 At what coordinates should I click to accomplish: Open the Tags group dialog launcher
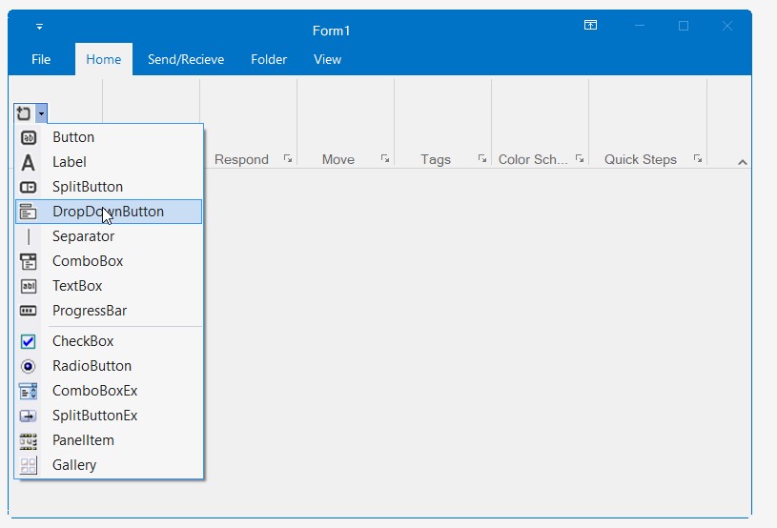pyautogui.click(x=481, y=158)
